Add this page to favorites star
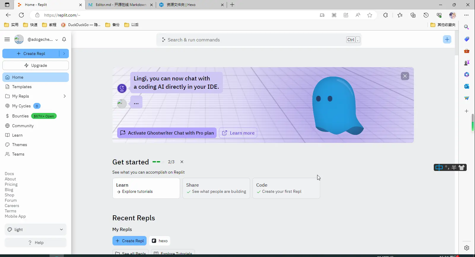475x257 pixels. pos(370,15)
